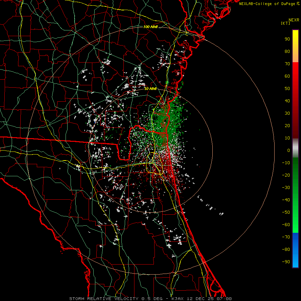
Task: Click the 30 value on velocity scale
Action: click(x=287, y=113)
